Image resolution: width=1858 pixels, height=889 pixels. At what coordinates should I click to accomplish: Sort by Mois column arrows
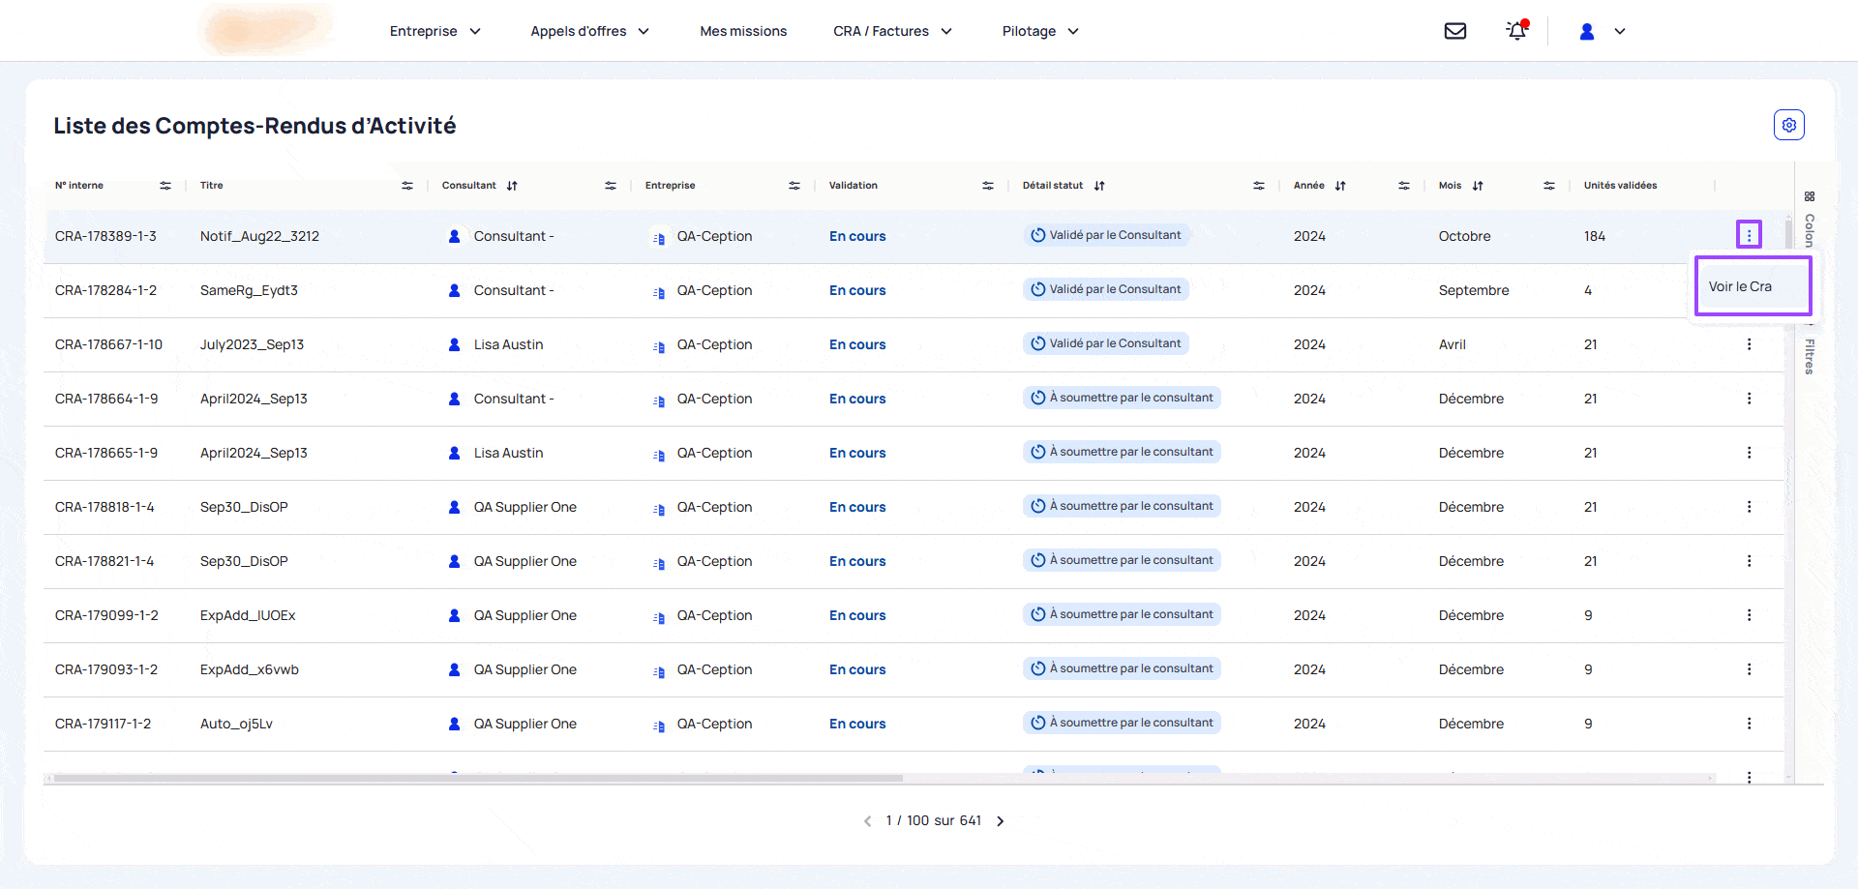1478,186
